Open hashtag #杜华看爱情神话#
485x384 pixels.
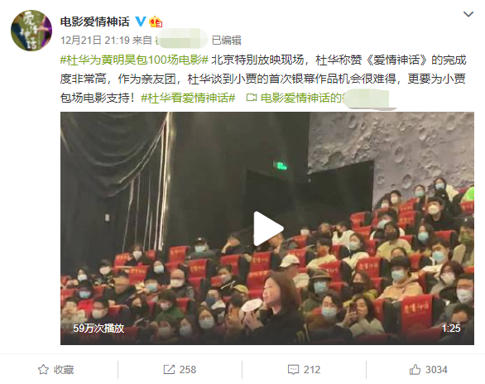coord(188,98)
